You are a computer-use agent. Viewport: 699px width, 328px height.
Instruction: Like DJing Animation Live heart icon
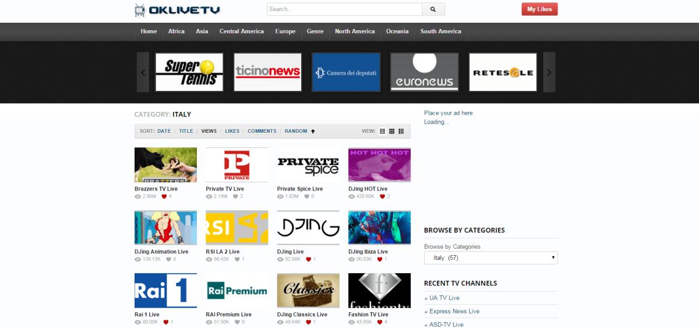[169, 259]
